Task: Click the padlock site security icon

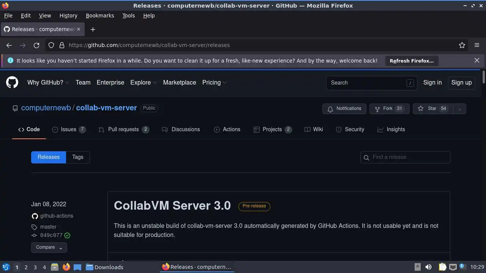Action: click(x=62, y=45)
